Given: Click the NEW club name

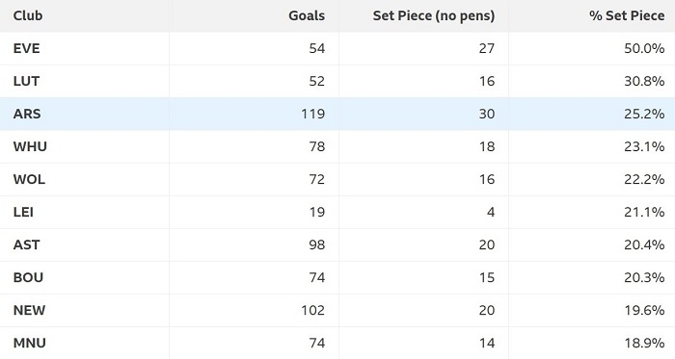Looking at the screenshot, I should click(x=29, y=310).
